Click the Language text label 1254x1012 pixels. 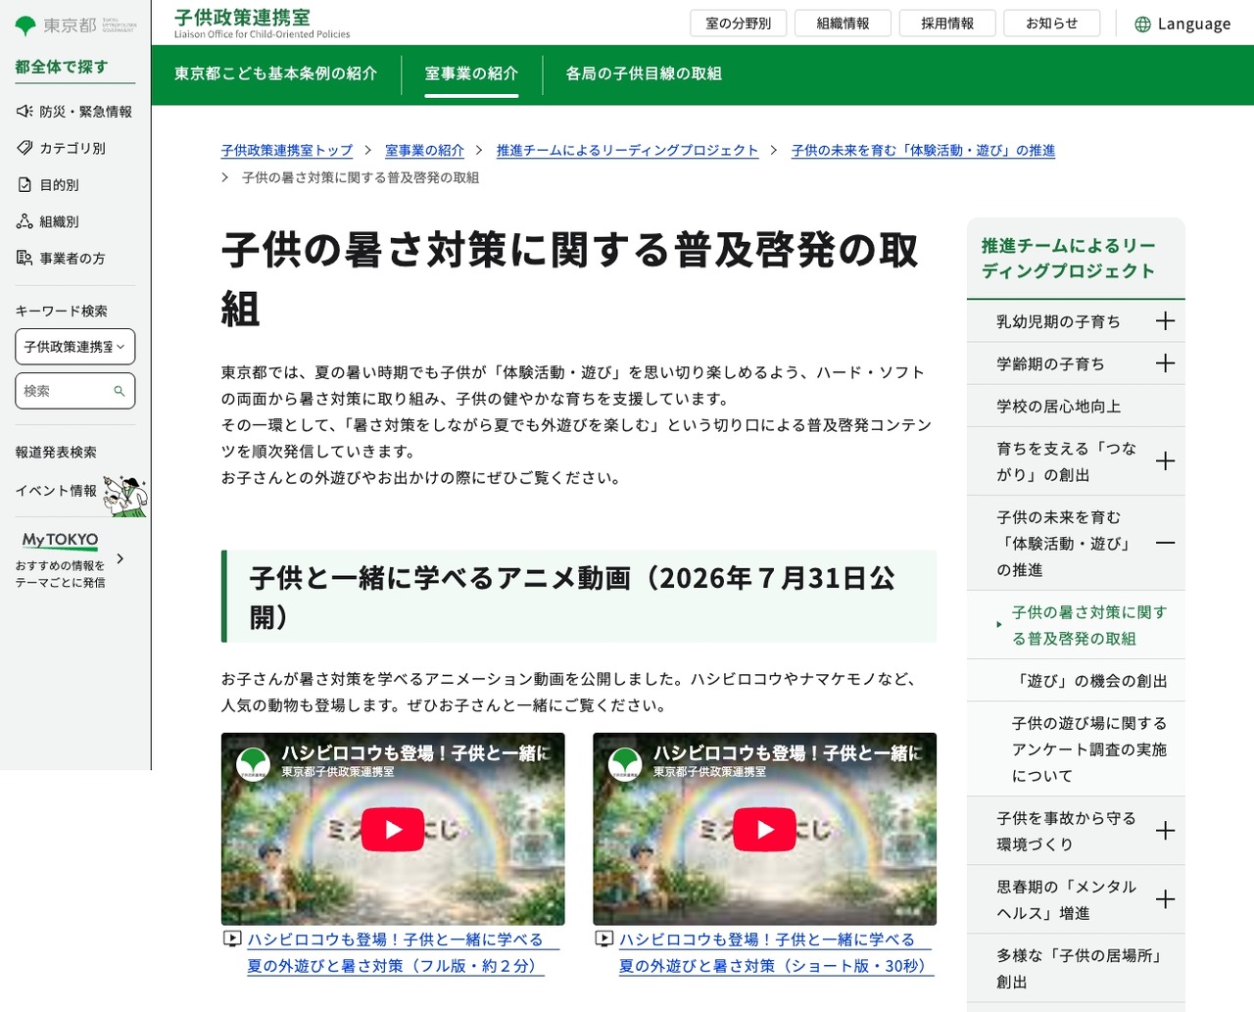(x=1194, y=24)
